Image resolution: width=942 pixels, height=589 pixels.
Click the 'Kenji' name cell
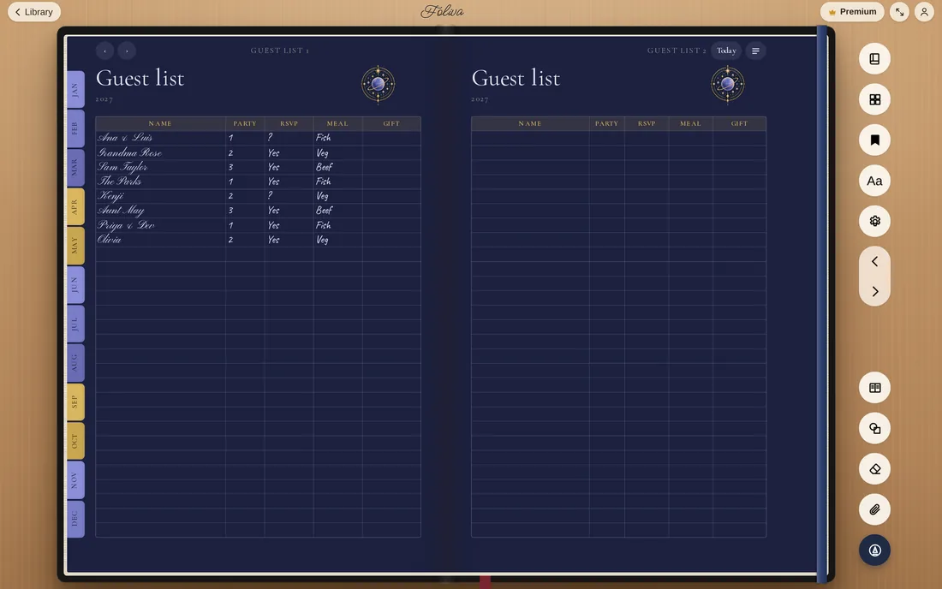tap(160, 196)
